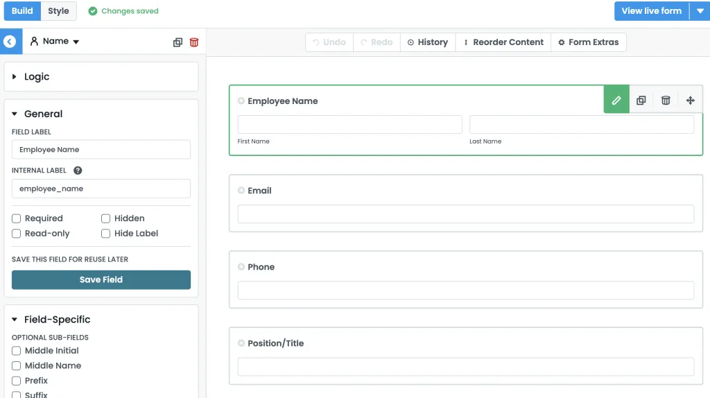This screenshot has height=398, width=710.
Task: Click the move handle on Employee Name field
Action: pyautogui.click(x=691, y=101)
